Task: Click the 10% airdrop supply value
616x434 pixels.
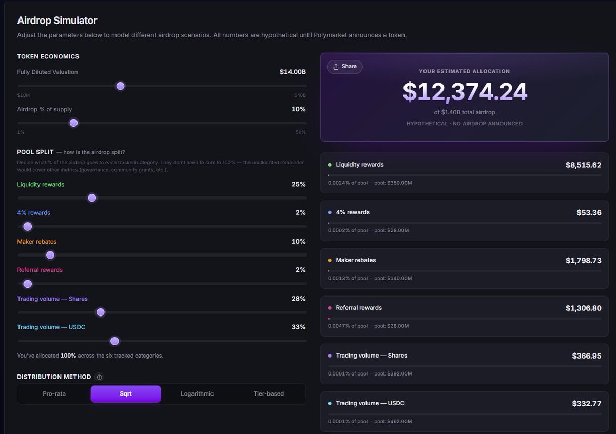Action: [x=298, y=109]
